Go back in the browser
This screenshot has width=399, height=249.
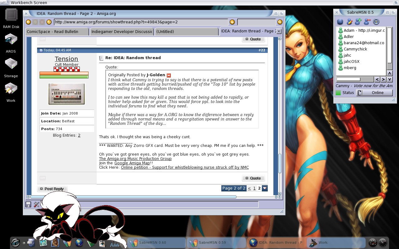[x=28, y=22]
